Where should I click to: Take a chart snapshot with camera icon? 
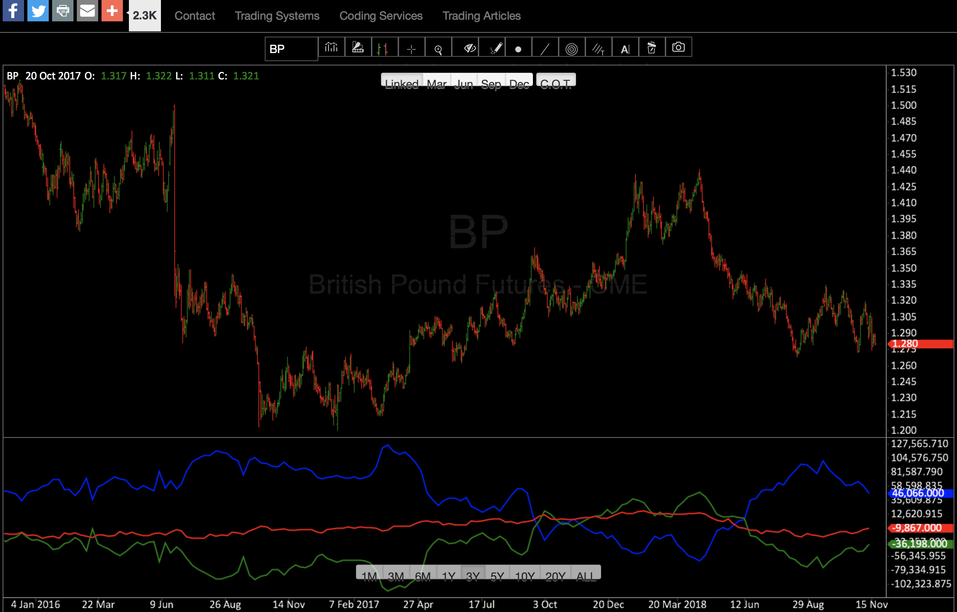(x=678, y=48)
